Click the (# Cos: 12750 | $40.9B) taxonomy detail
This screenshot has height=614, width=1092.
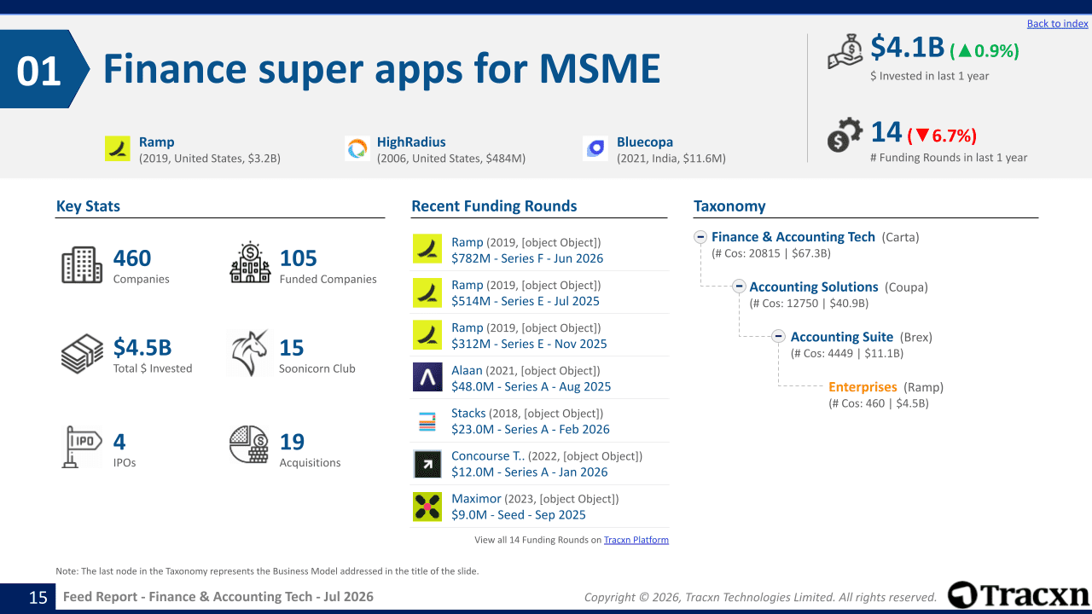tap(809, 303)
